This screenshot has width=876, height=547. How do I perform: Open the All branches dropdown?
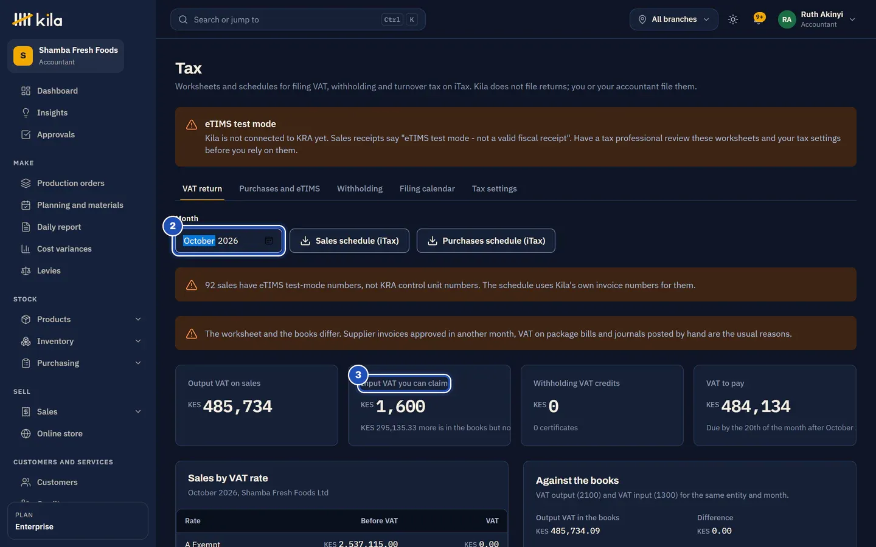tap(674, 19)
